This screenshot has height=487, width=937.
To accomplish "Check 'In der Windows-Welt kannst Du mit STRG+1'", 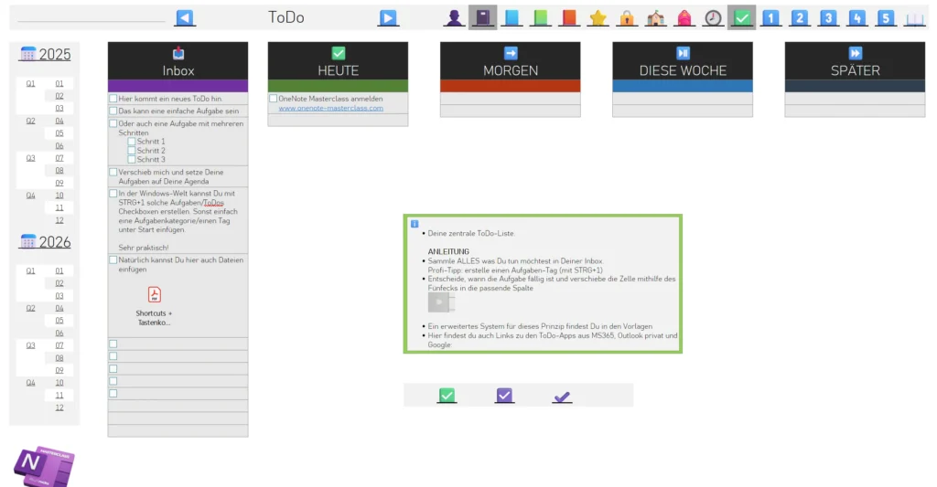I will 113,194.
